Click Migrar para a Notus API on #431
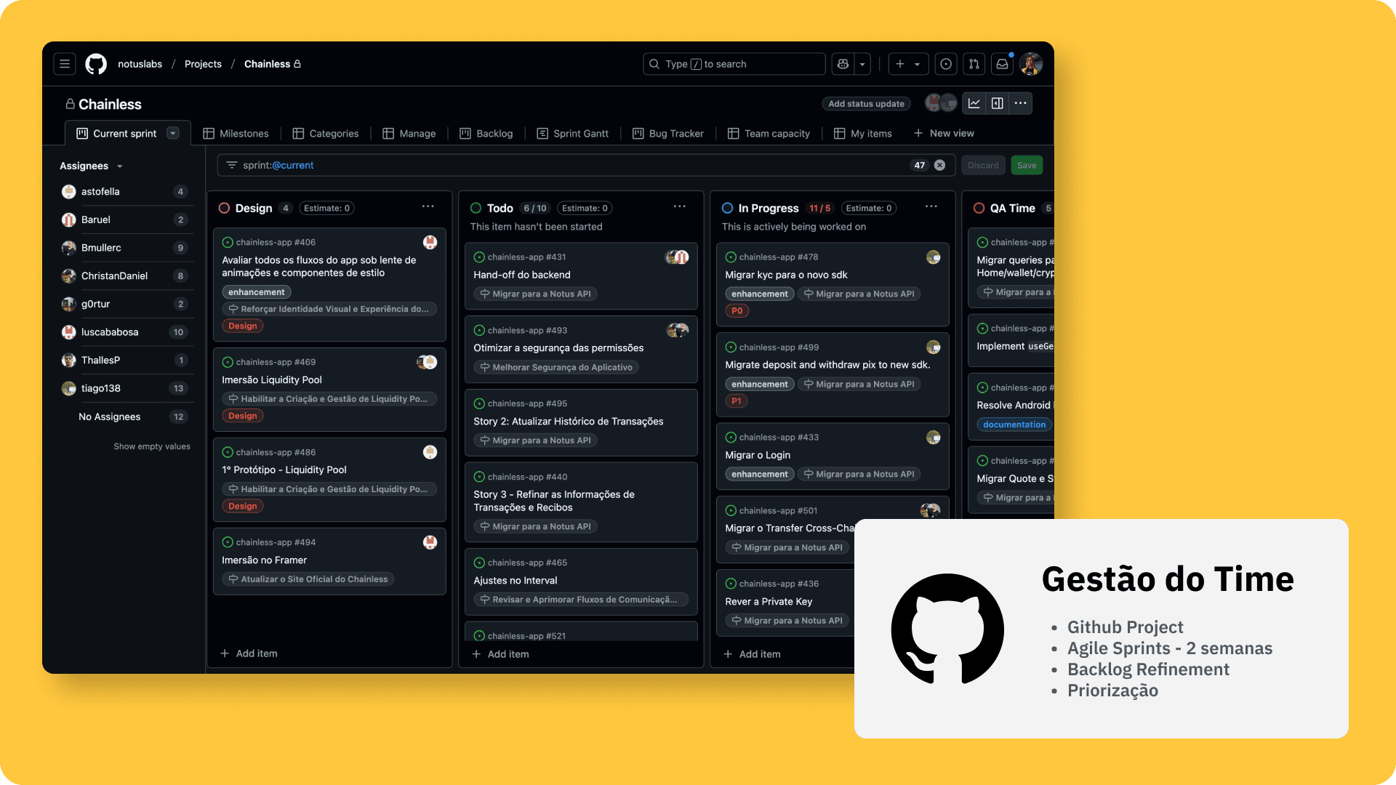1396x785 pixels. (535, 294)
